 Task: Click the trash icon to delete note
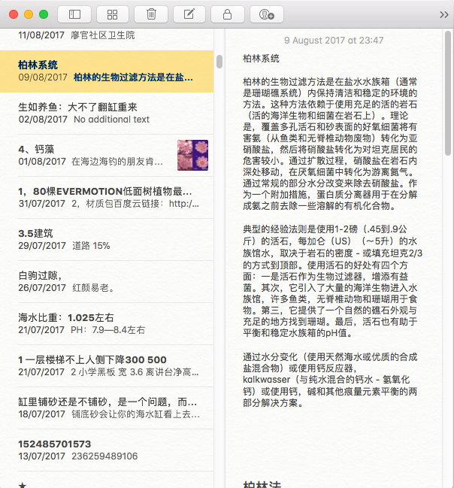pos(151,14)
